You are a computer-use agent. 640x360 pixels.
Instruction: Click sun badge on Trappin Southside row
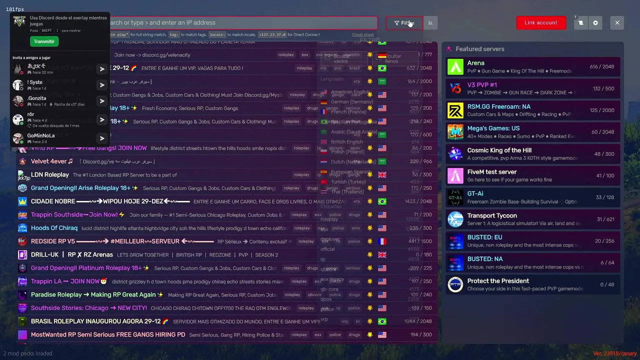(370, 215)
